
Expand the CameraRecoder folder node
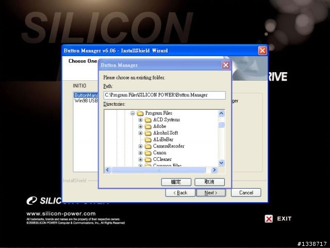click(x=140, y=146)
